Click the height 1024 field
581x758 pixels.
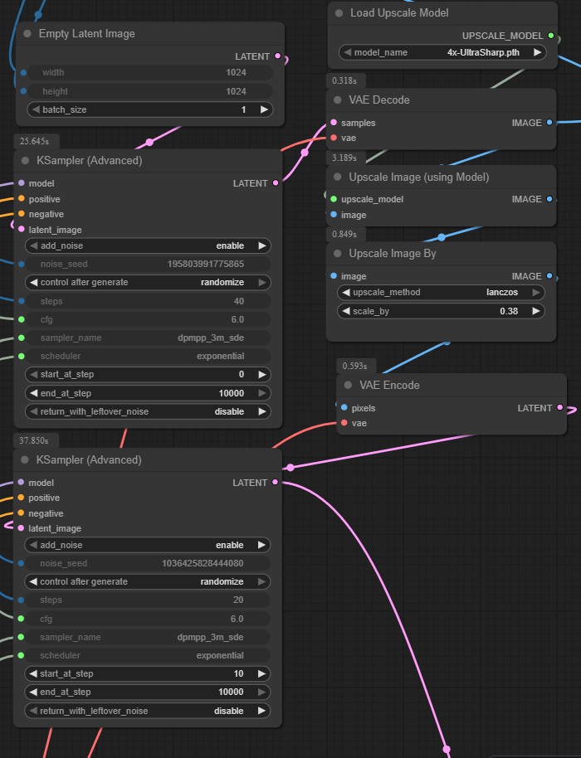tap(150, 91)
